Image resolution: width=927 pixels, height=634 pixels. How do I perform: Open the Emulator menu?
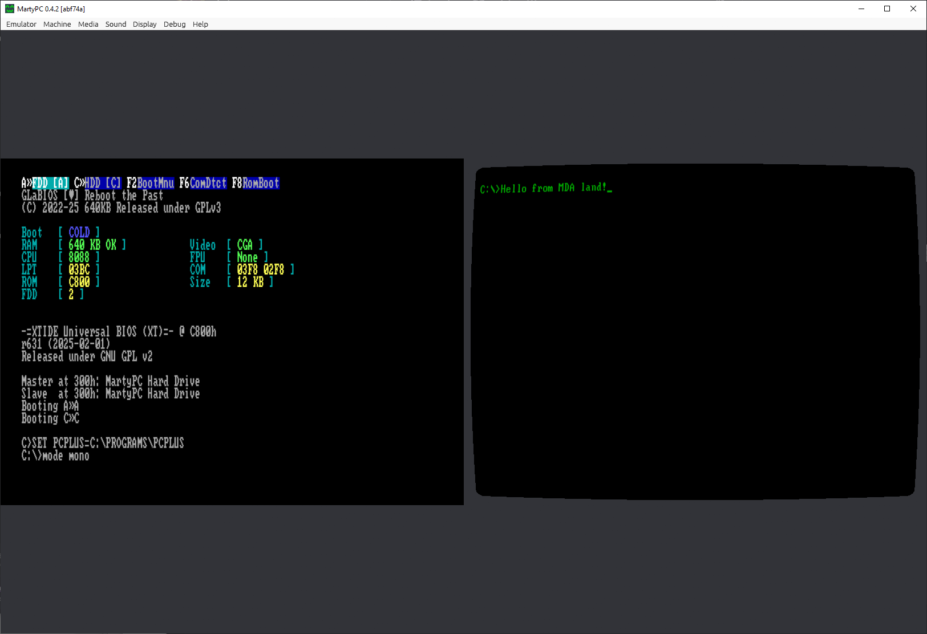21,25
